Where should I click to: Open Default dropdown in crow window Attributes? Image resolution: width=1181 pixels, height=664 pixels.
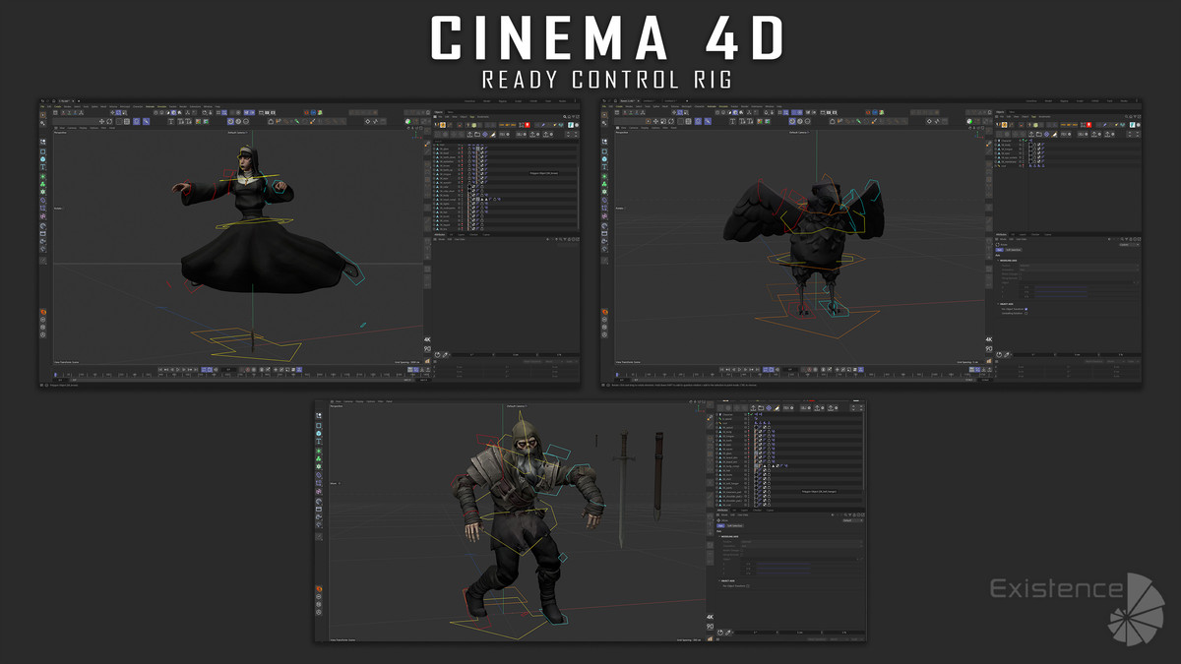point(1129,245)
